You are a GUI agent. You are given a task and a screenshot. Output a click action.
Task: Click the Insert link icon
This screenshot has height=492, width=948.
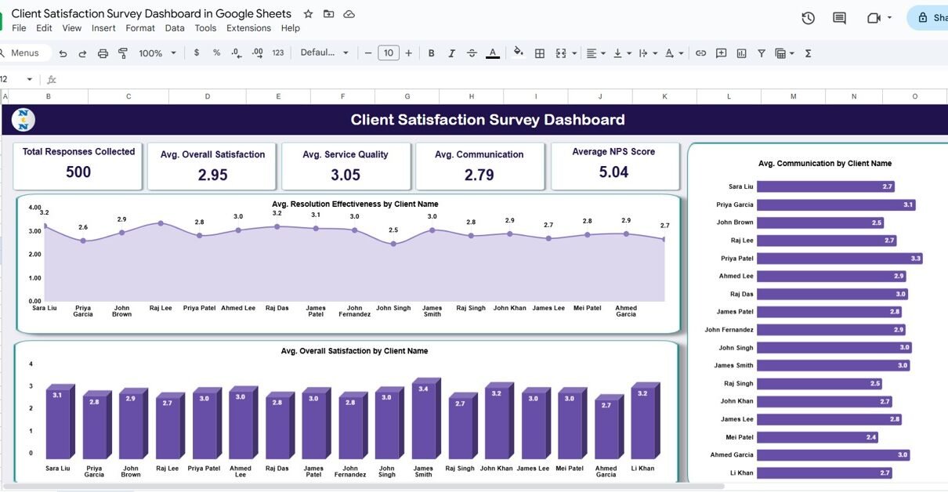(x=700, y=53)
